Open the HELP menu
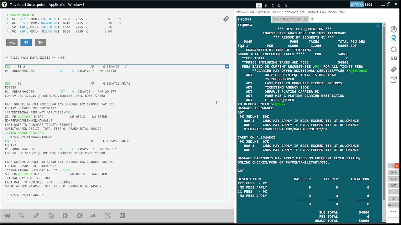The width and height of the screenshot is (401, 225). 342,12
